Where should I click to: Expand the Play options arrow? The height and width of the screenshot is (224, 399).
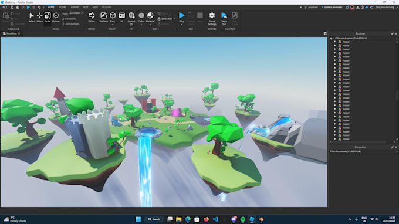pyautogui.click(x=181, y=25)
